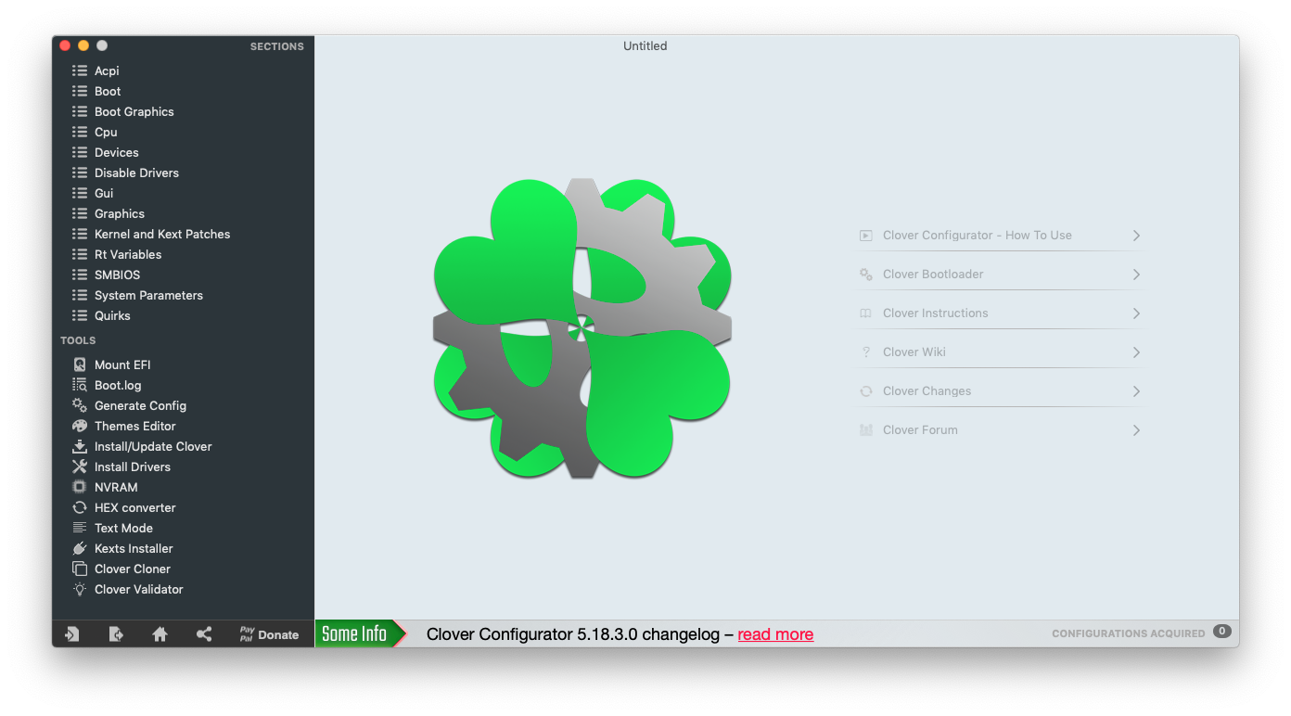Click the Some Info banner tag
This screenshot has width=1291, height=716.
[x=361, y=633]
